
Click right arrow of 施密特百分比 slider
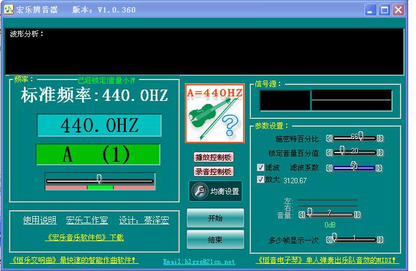click(x=380, y=138)
